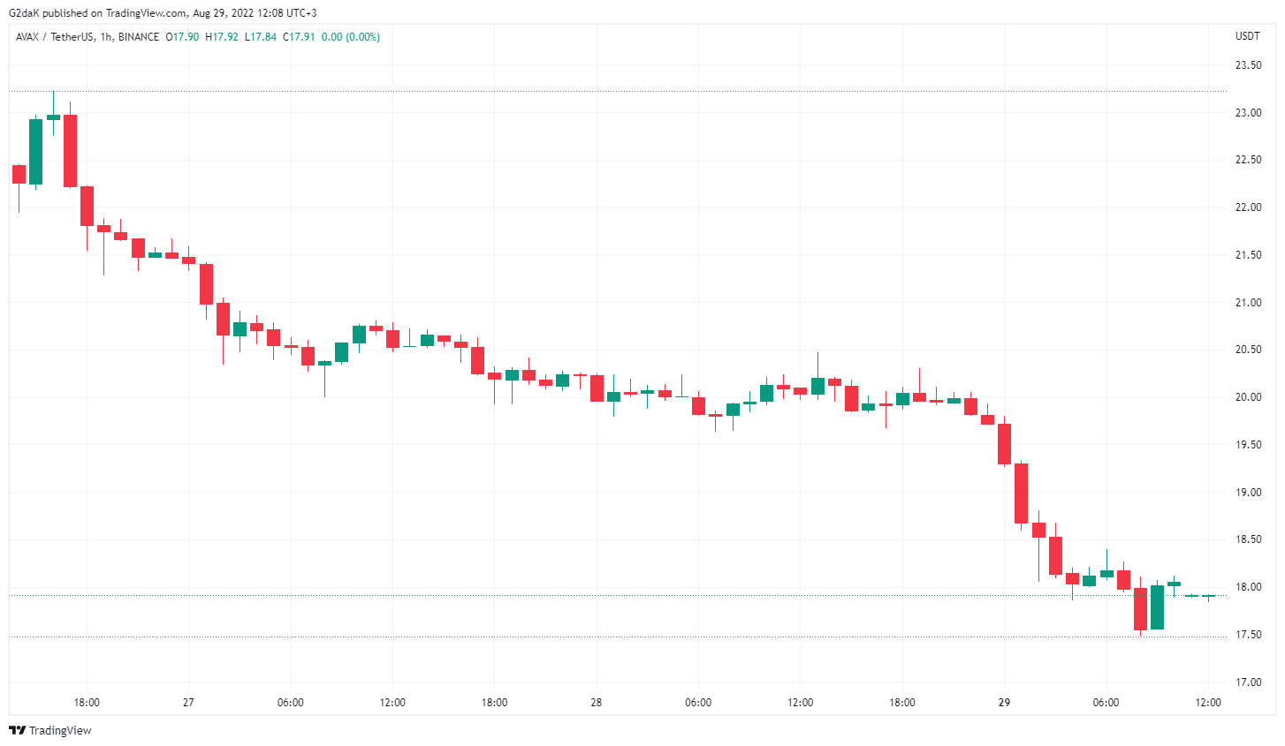This screenshot has width=1285, height=746.
Task: Click the USDT currency label
Action: coord(1248,37)
